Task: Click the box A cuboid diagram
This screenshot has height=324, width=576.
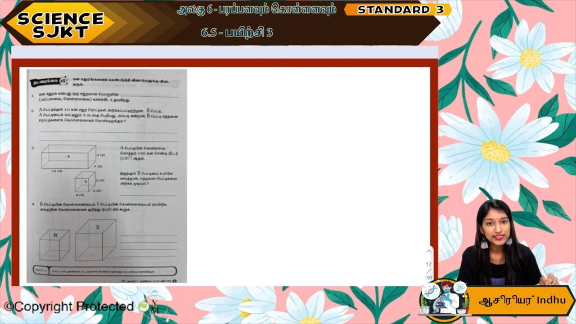Action: pos(70,156)
